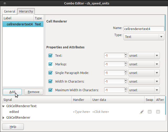Uncheck the Text property checkbox

(x=51, y=55)
